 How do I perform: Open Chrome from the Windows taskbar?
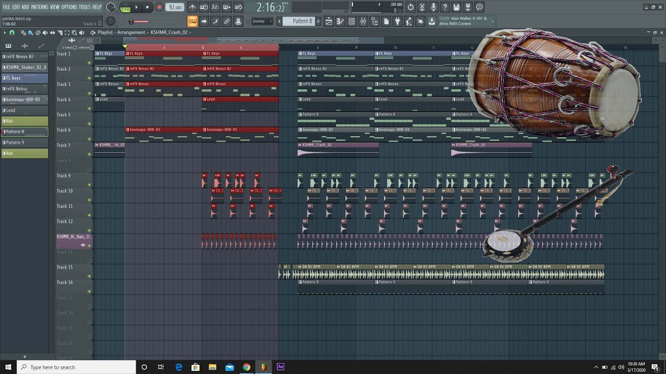247,367
